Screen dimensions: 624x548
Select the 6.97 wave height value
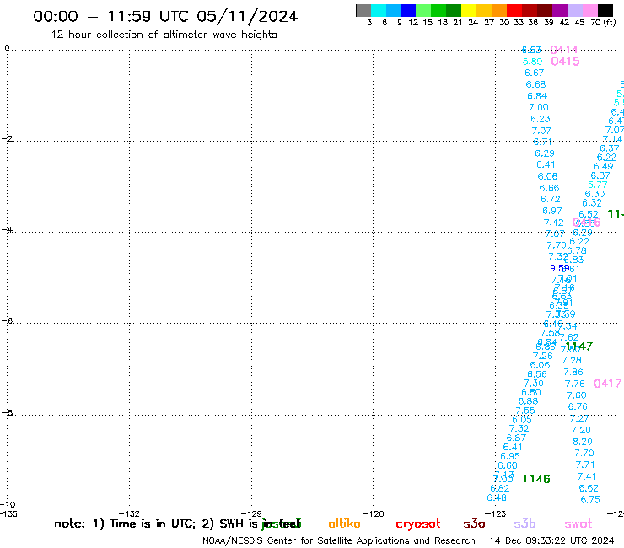click(x=552, y=211)
